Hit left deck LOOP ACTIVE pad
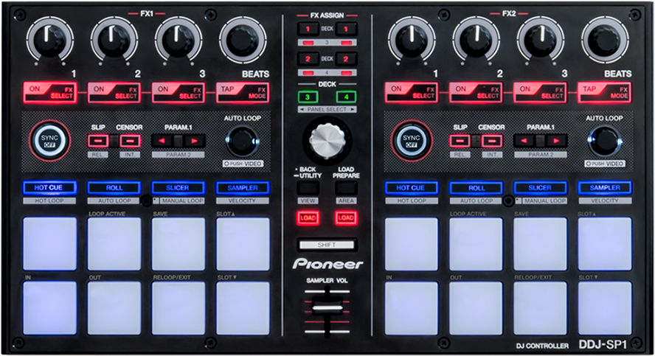 pyautogui.click(x=114, y=244)
